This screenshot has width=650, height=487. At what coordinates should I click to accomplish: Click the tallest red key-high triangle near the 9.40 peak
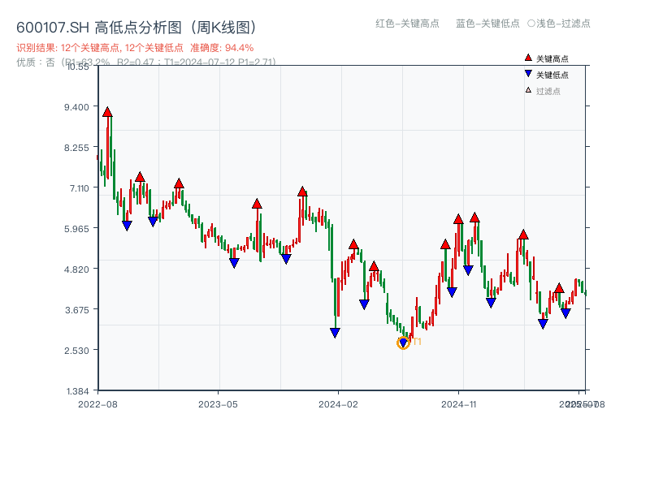pyautogui.click(x=107, y=111)
